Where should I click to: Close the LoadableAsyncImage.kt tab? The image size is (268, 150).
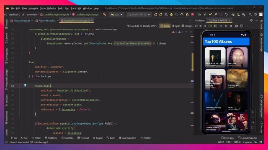coord(92,20)
